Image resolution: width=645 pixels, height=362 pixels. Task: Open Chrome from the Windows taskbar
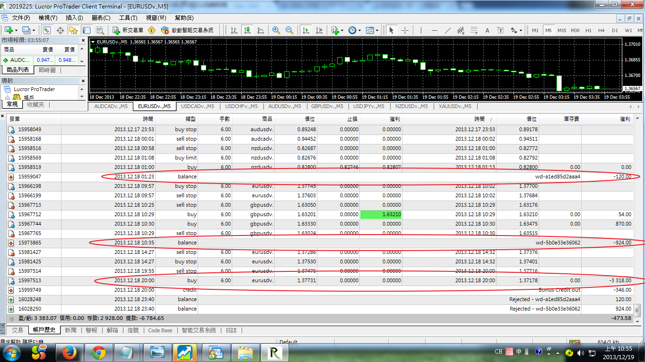pyautogui.click(x=98, y=352)
